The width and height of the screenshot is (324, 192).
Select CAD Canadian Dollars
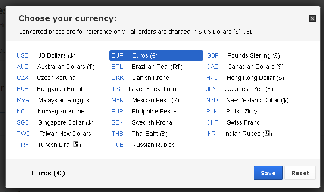coord(245,67)
